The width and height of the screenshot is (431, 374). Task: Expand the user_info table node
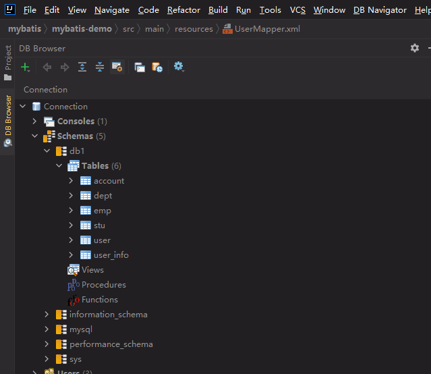[x=71, y=255]
